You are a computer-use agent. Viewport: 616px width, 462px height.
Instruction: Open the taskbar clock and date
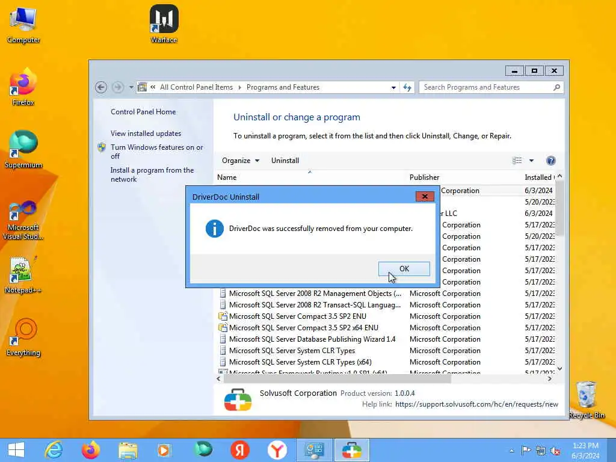pos(585,451)
